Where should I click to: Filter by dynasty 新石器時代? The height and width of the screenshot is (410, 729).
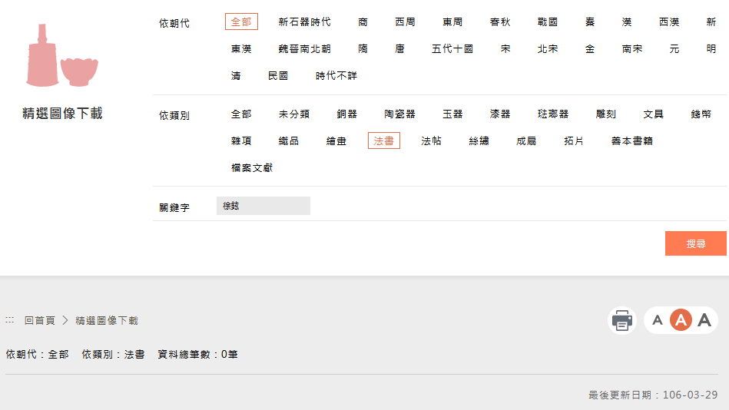tap(304, 21)
